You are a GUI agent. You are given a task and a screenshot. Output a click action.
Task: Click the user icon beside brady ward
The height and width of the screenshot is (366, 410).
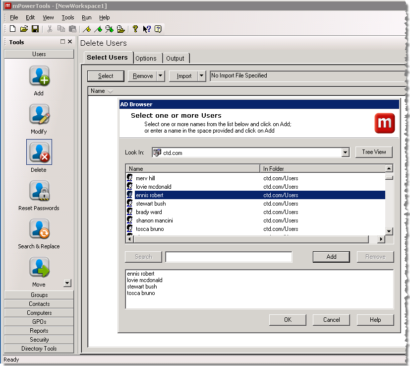130,212
